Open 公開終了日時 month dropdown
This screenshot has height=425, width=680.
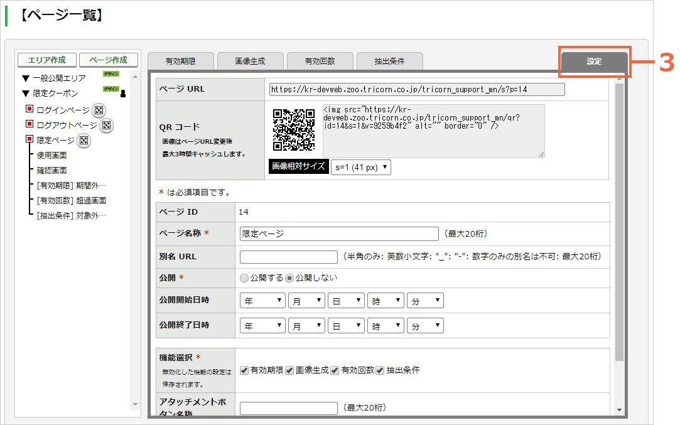306,326
